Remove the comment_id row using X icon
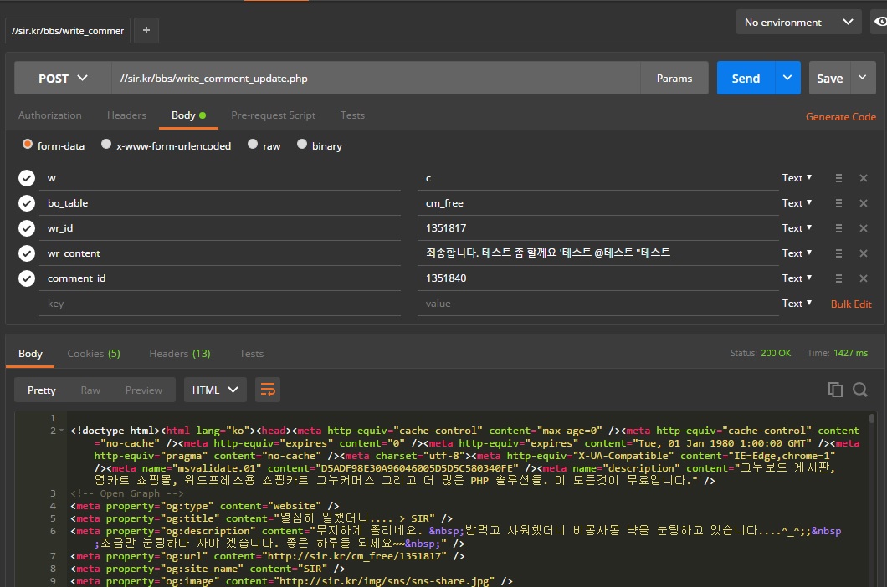This screenshot has width=887, height=587. [863, 278]
